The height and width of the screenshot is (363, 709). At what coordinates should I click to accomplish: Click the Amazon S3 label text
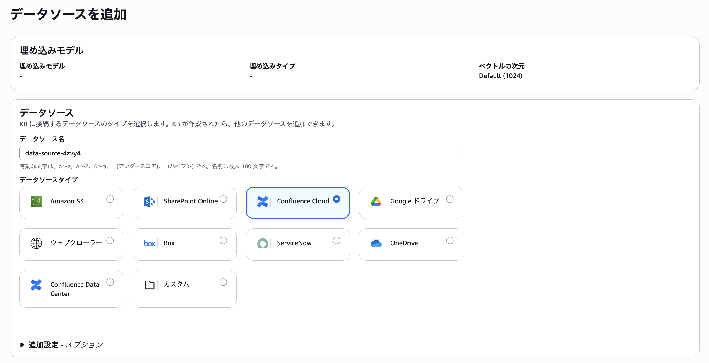(x=67, y=201)
